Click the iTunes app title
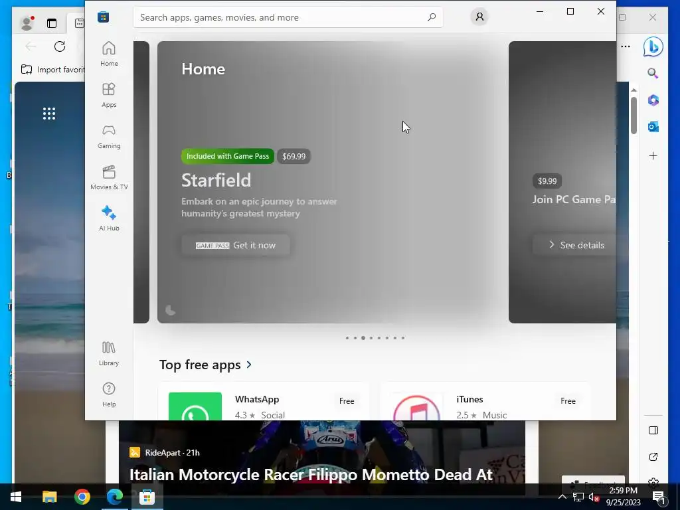The image size is (680, 510). pos(469,399)
